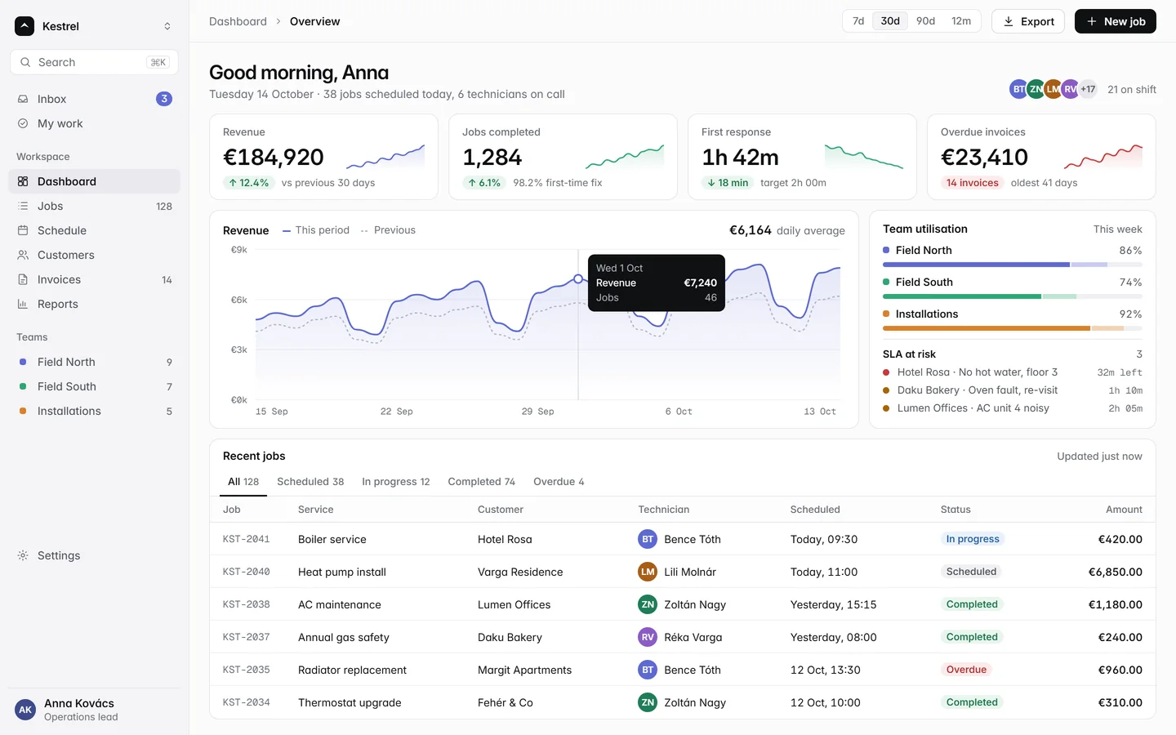Click the AK user avatar
This screenshot has width=1176, height=735.
click(x=25, y=710)
